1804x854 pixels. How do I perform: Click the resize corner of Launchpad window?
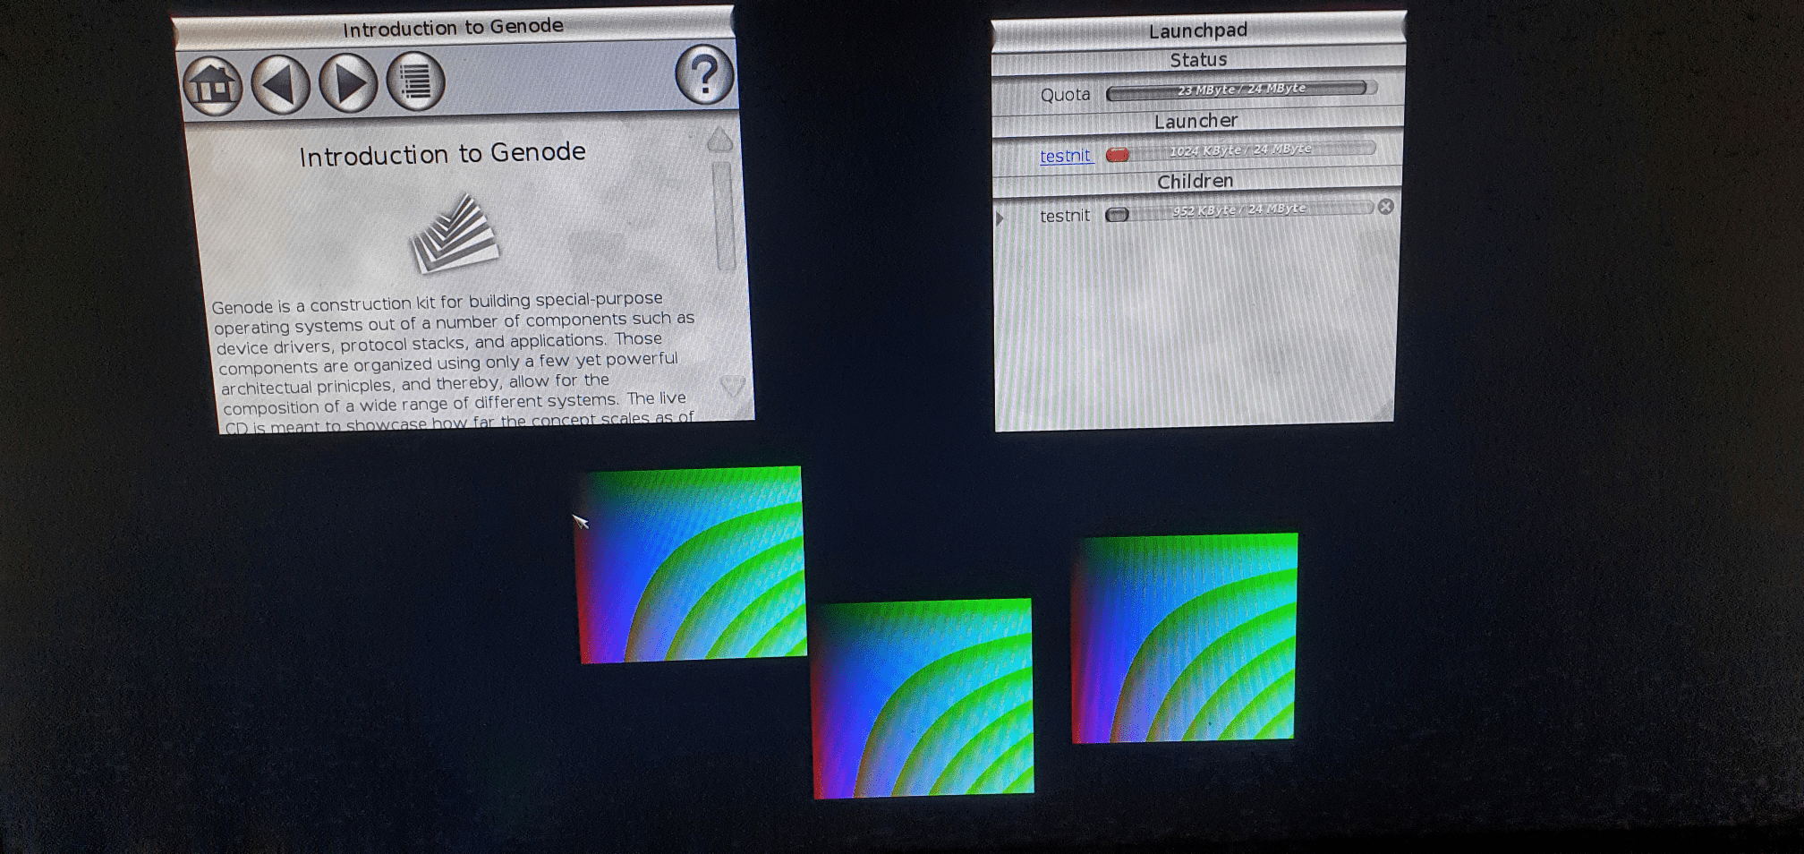click(1384, 412)
